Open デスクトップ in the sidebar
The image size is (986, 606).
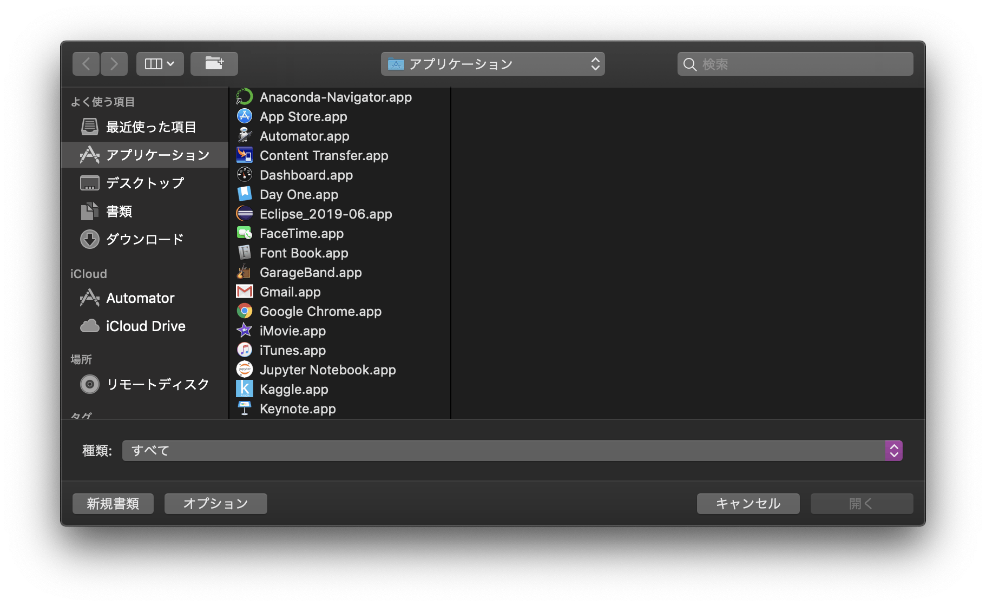tap(144, 183)
